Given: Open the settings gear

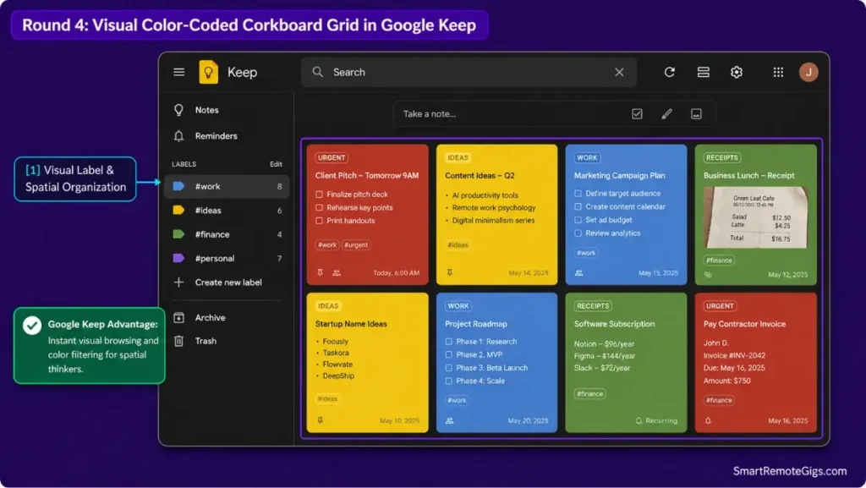Looking at the screenshot, I should click(x=737, y=73).
